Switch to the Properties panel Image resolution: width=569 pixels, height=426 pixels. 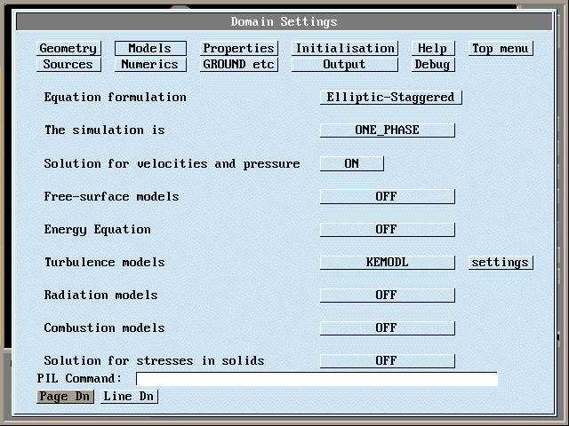[x=238, y=49]
